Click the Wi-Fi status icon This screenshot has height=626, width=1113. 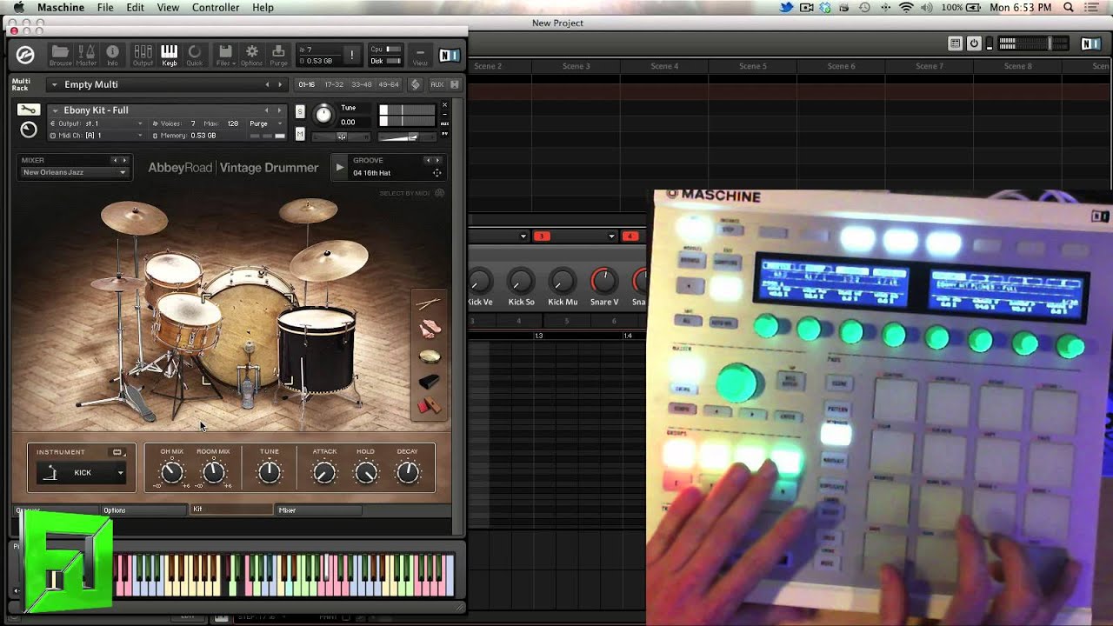[x=906, y=8]
